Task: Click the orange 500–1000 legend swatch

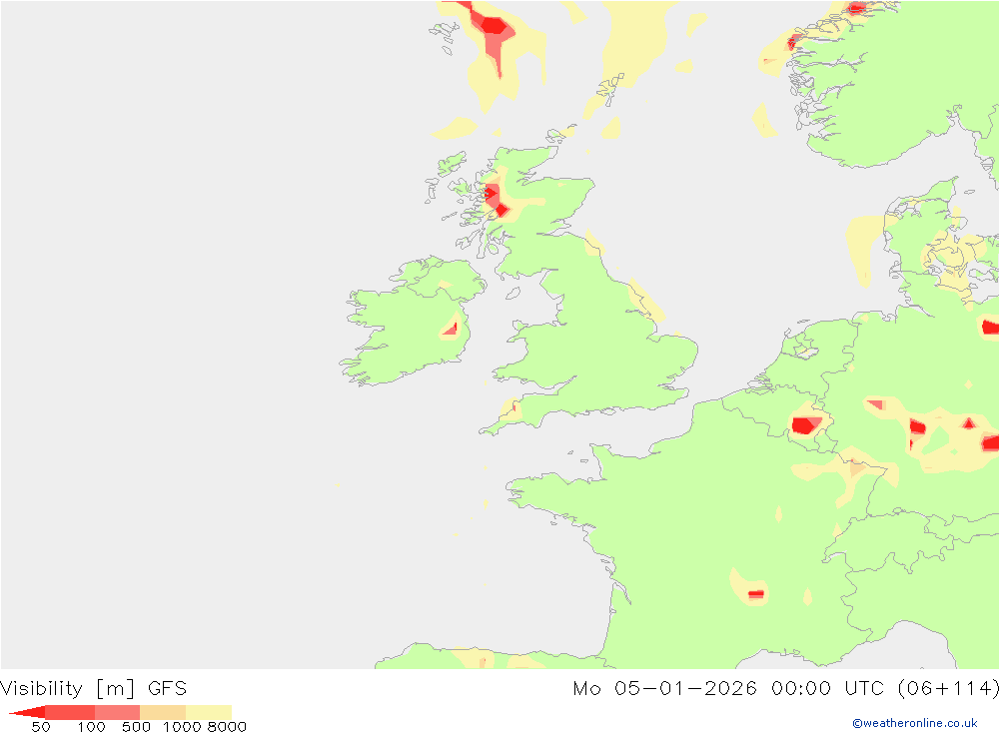Action: [x=163, y=712]
